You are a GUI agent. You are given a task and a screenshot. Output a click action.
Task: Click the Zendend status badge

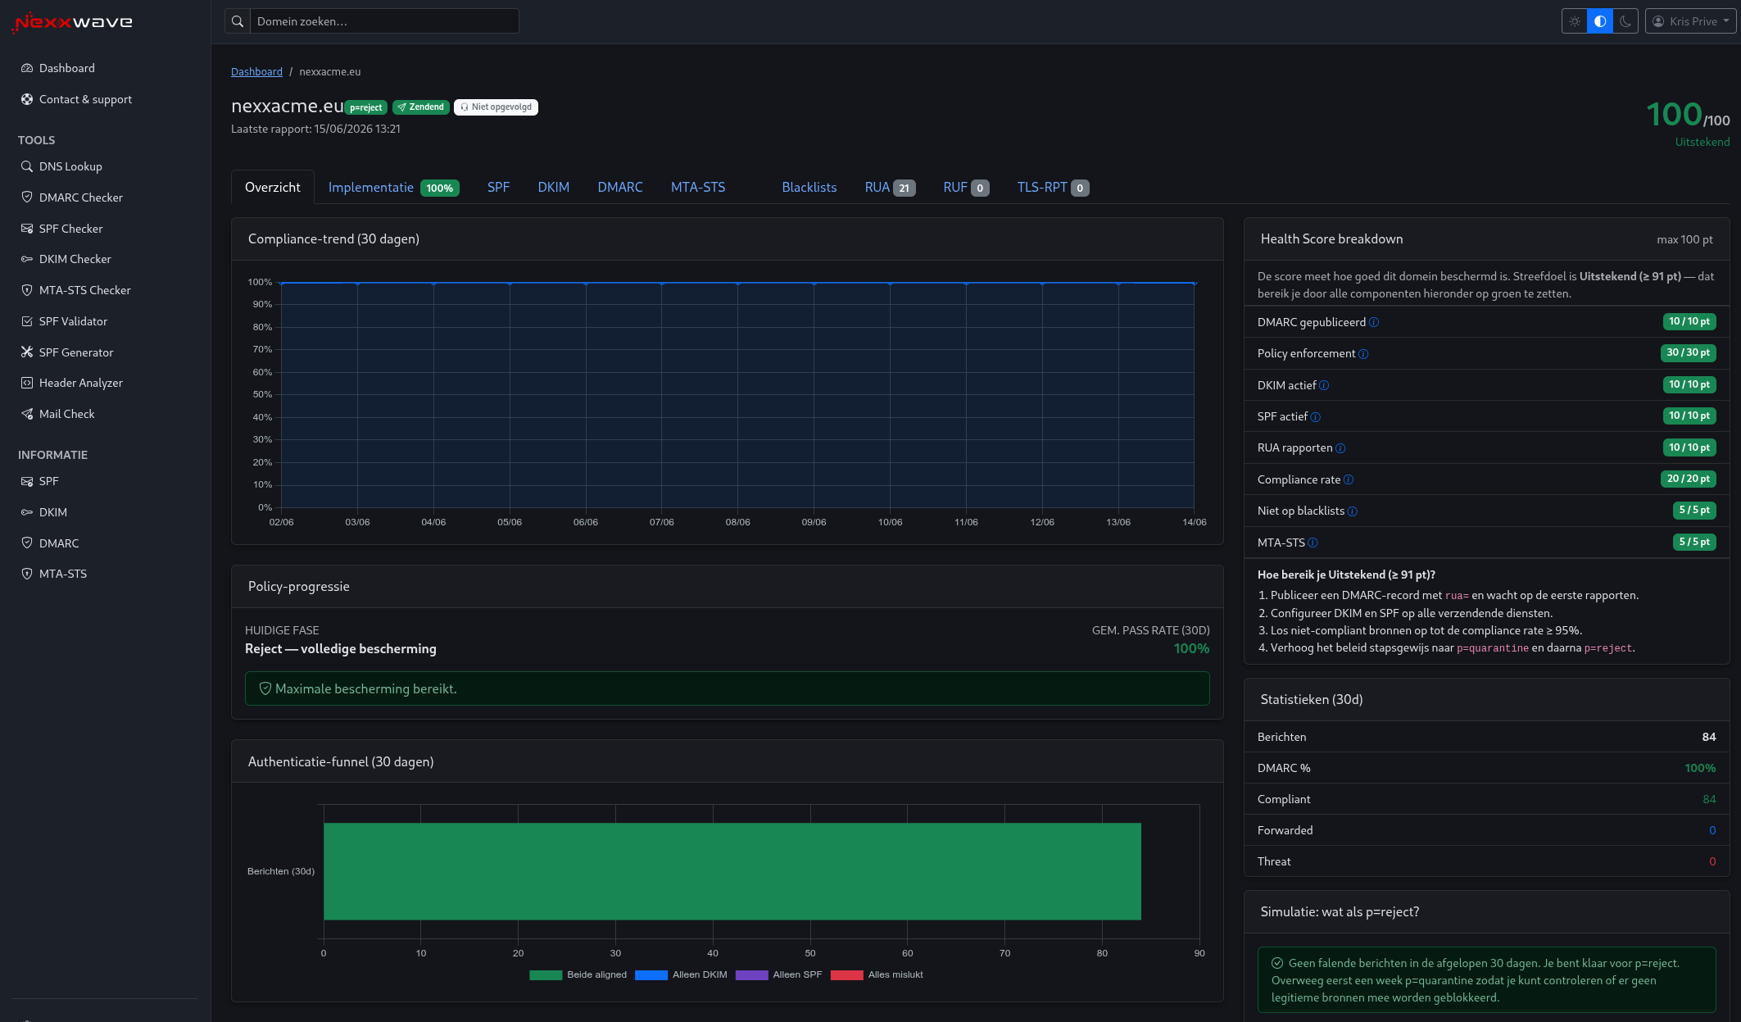tap(421, 107)
